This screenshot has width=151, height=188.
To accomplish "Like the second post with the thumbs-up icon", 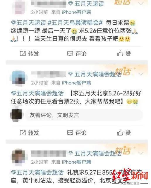I will tap(120, 133).
